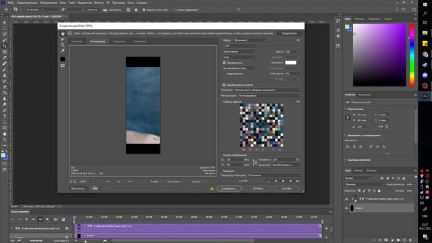Toggle delete cropped pixels checkbox in options bar
The image size is (432, 243).
pyautogui.click(x=144, y=9)
